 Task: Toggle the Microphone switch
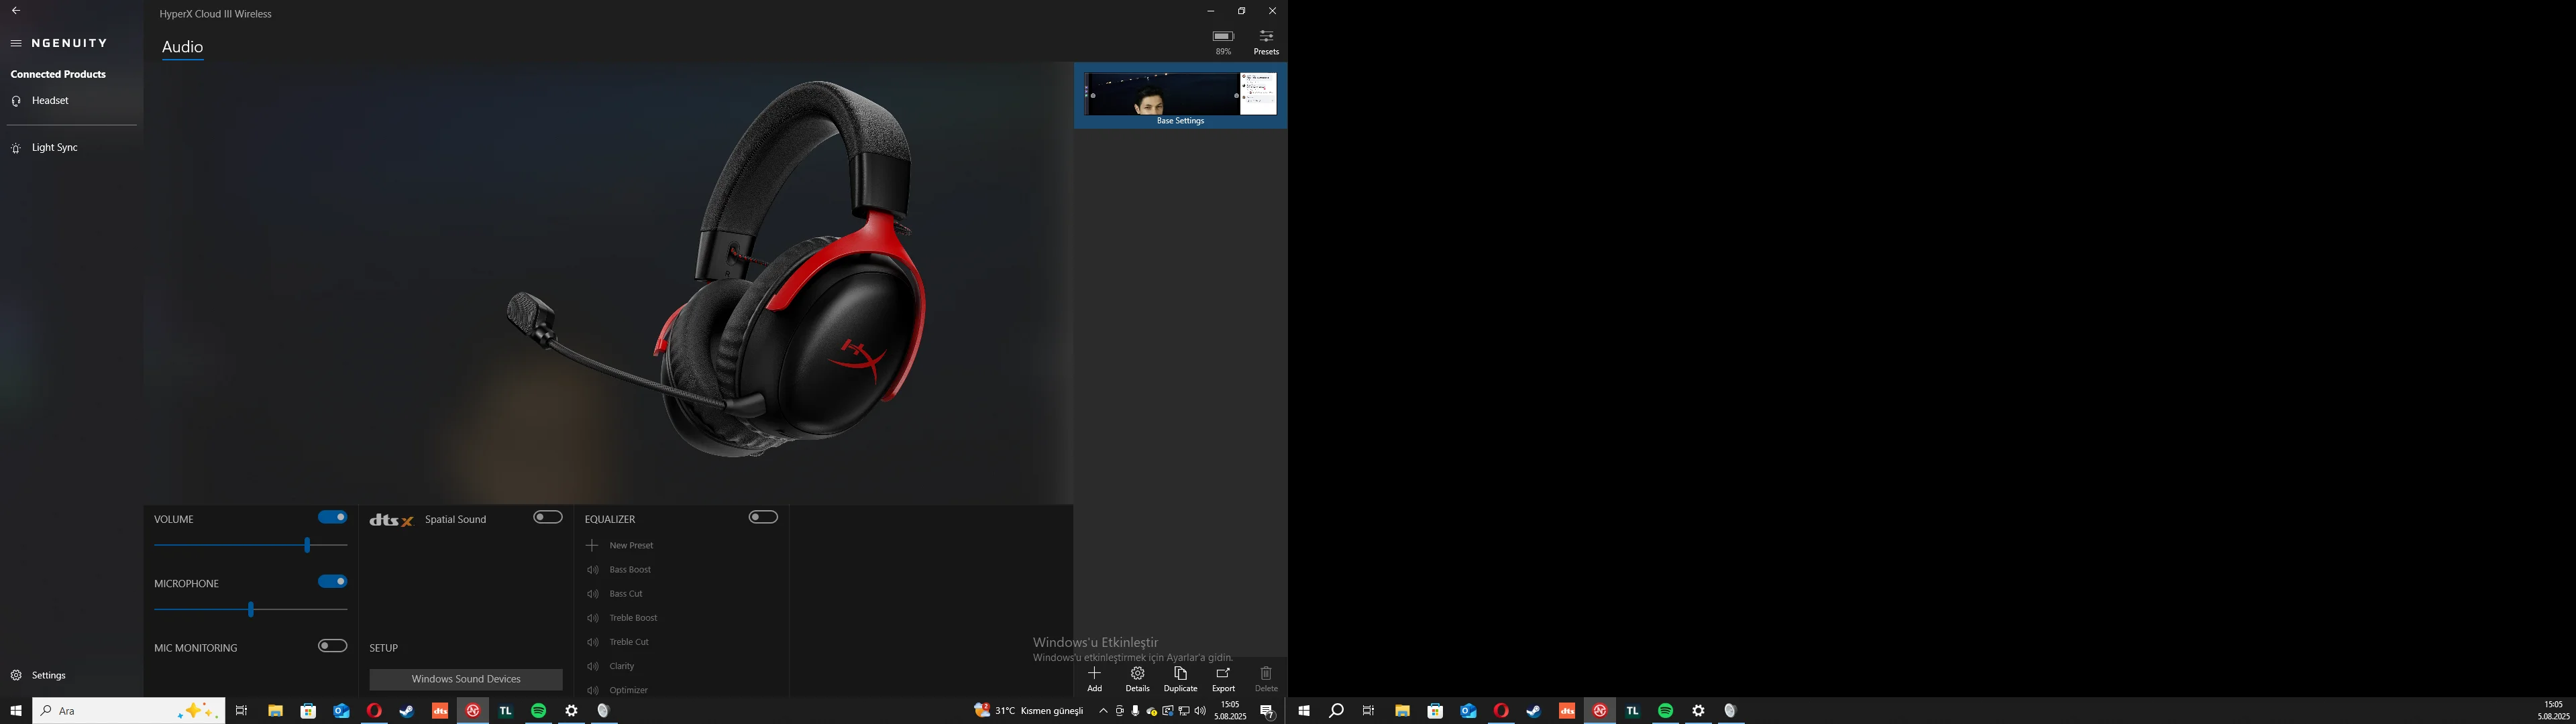[332, 582]
